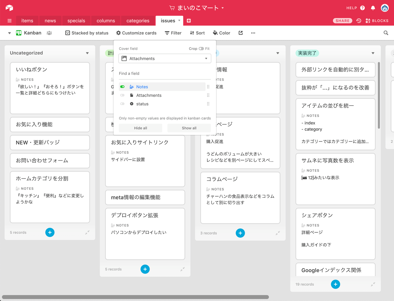Click the collaborators icon next to Kanban
The height and width of the screenshot is (301, 394).
[49, 33]
